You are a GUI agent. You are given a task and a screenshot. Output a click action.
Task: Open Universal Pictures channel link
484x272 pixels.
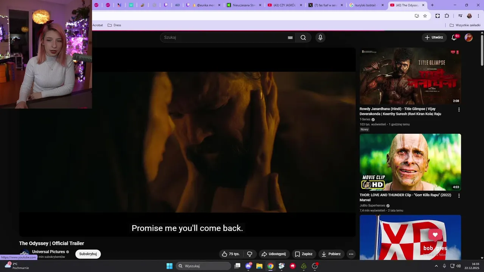pyautogui.click(x=48, y=252)
